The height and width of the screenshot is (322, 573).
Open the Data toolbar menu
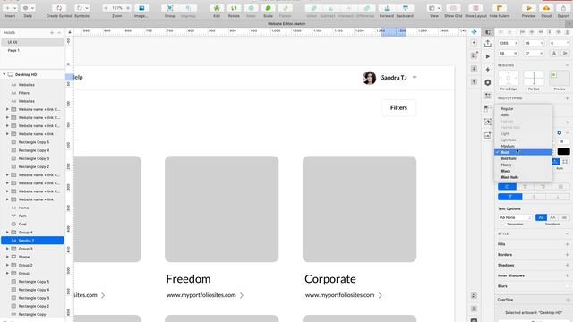[x=28, y=8]
